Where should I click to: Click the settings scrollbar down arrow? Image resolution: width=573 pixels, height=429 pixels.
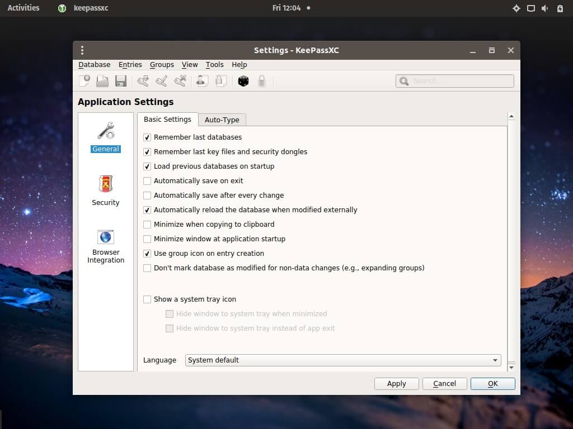pyautogui.click(x=511, y=368)
